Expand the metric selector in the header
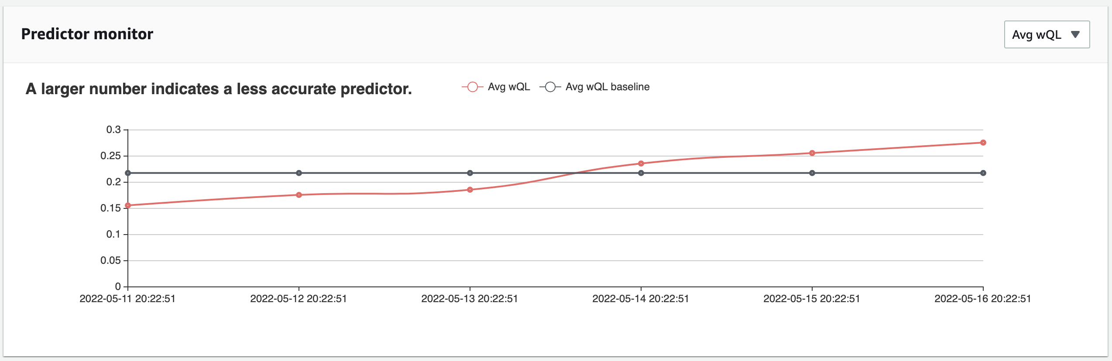 click(1046, 34)
